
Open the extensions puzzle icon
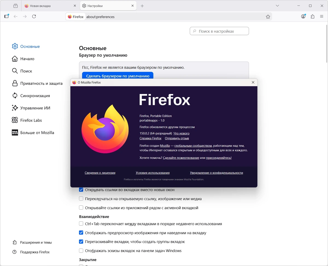point(312,16)
